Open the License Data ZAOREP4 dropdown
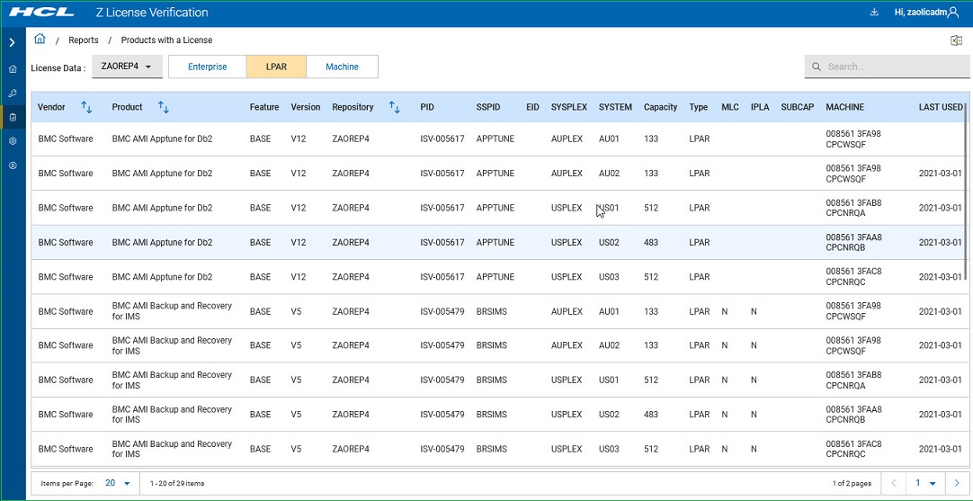 pyautogui.click(x=127, y=67)
